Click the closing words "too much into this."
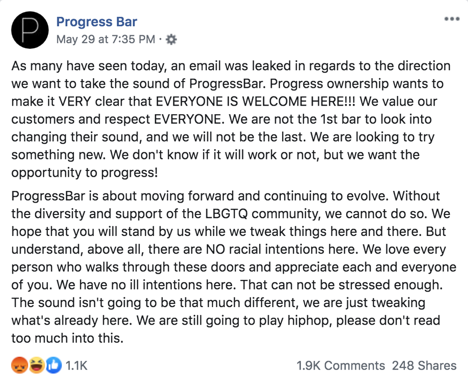The width and height of the screenshot is (468, 383). click(67, 339)
